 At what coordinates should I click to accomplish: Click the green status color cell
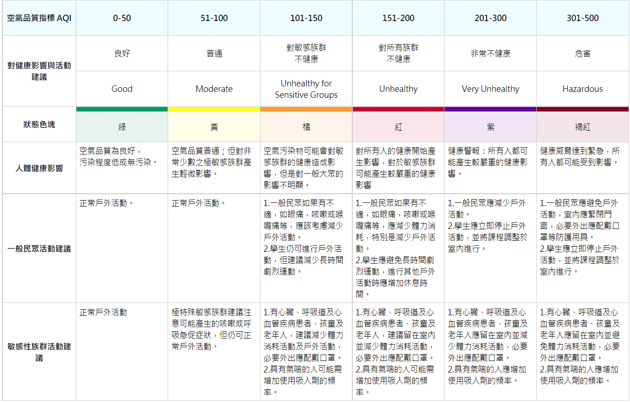click(122, 127)
